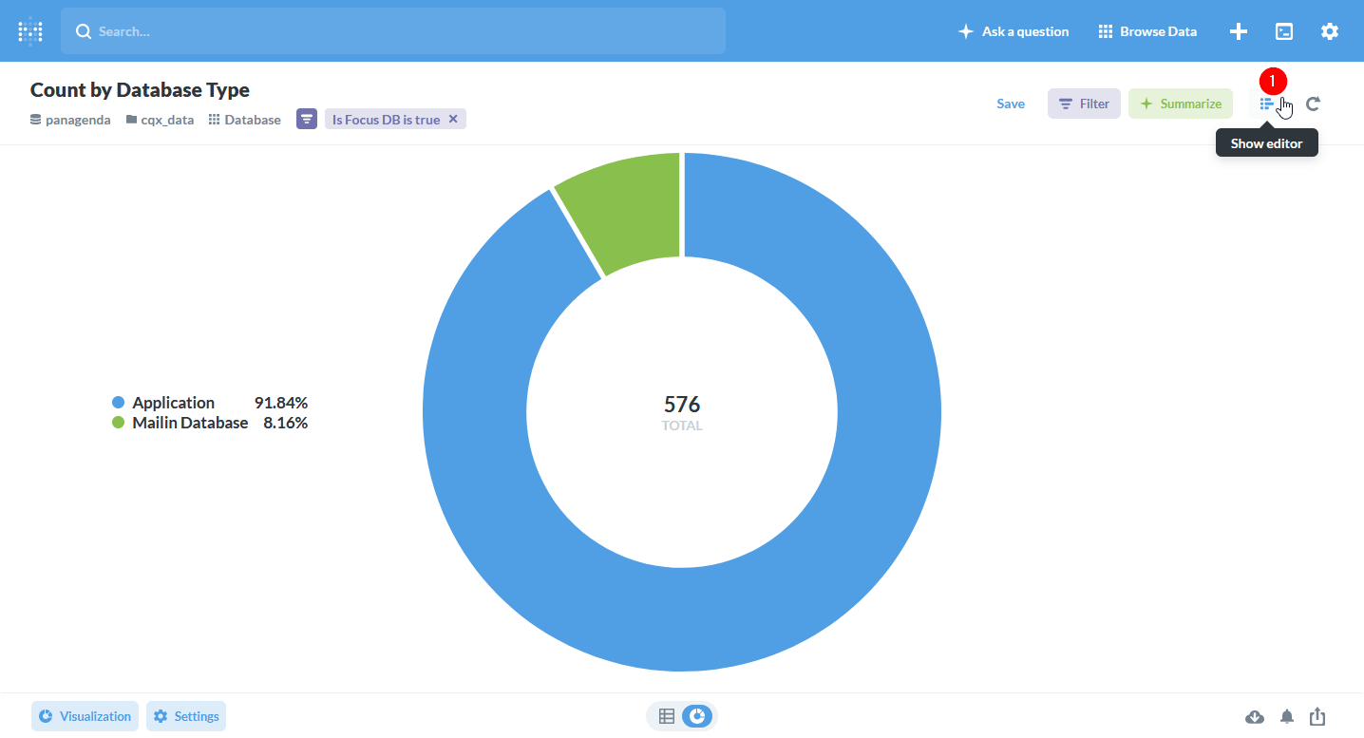Click the green Summarize button

tap(1181, 104)
